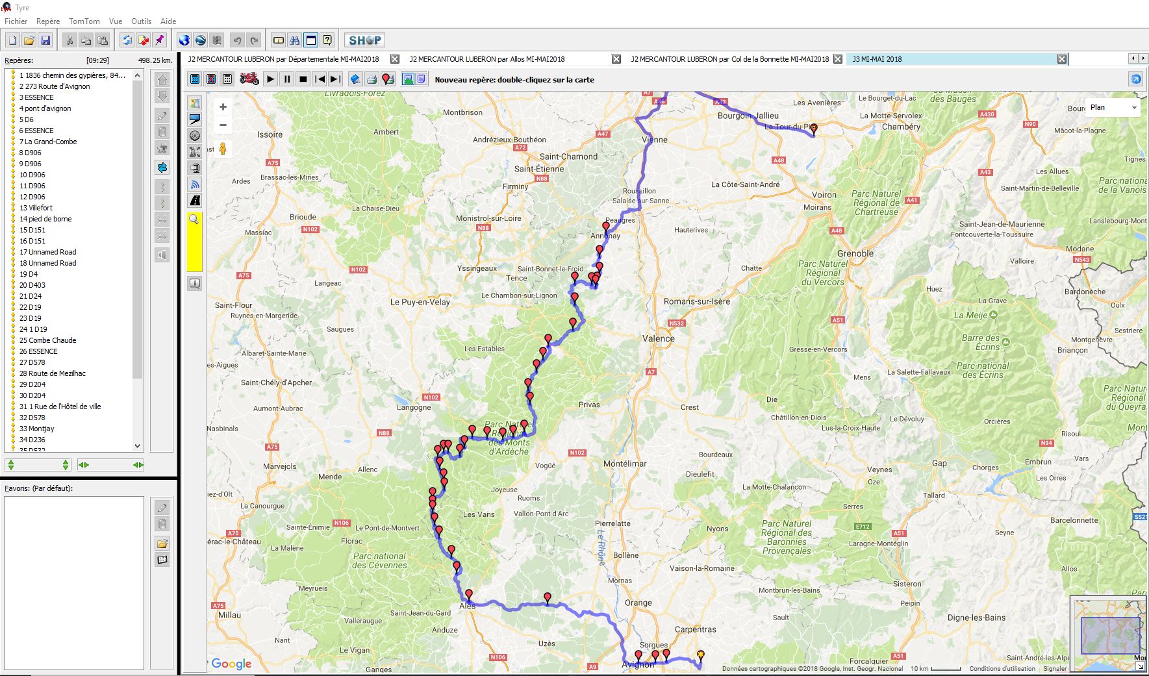This screenshot has height=676, width=1149.
Task: Click the SHOP button
Action: coord(364,40)
